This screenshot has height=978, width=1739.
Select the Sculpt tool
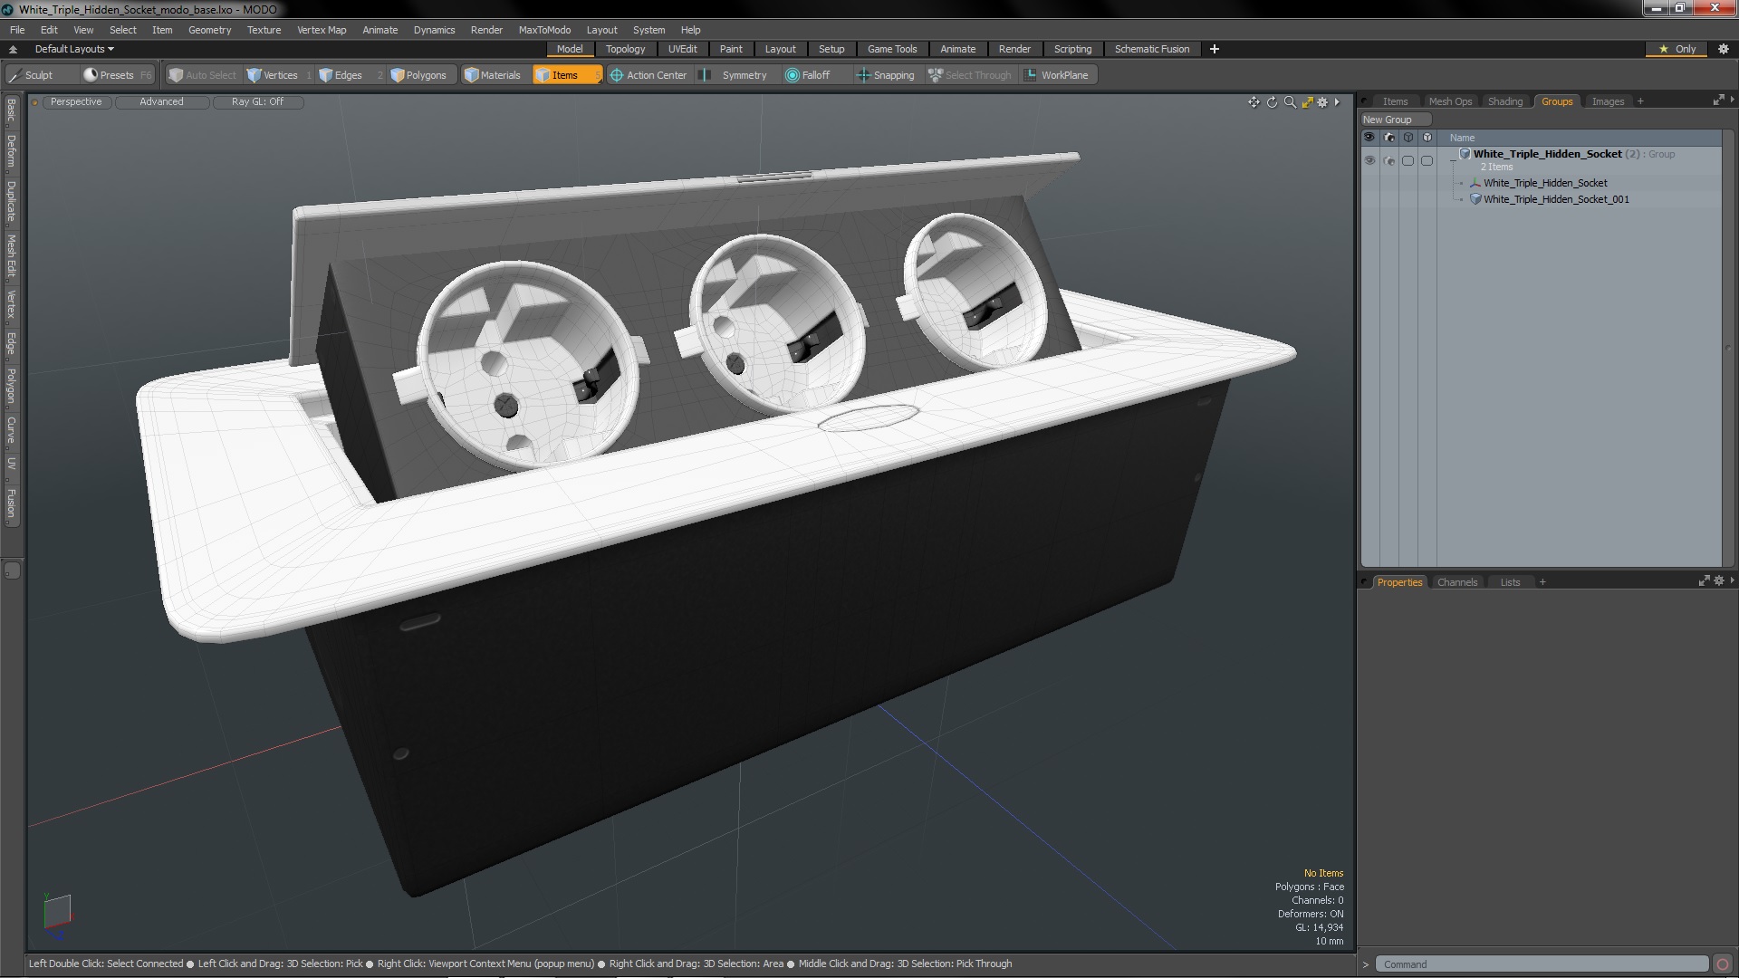tap(32, 75)
